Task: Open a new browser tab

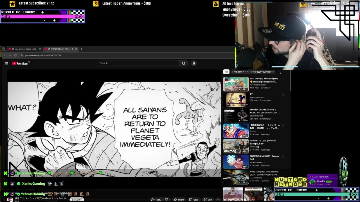Action: coord(82,49)
